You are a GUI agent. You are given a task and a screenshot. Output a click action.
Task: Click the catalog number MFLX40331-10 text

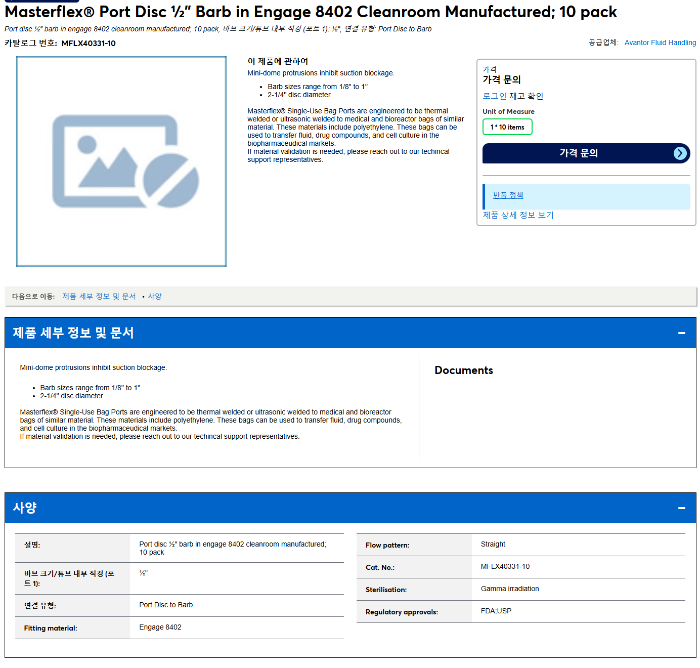(x=89, y=44)
